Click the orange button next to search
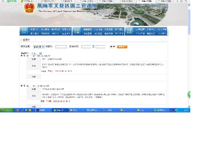The height and width of the screenshot is (159, 213). (122, 47)
